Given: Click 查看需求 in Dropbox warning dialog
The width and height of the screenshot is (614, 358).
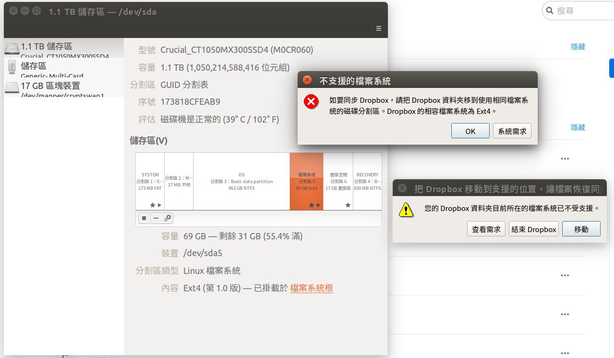Looking at the screenshot, I should 486,229.
